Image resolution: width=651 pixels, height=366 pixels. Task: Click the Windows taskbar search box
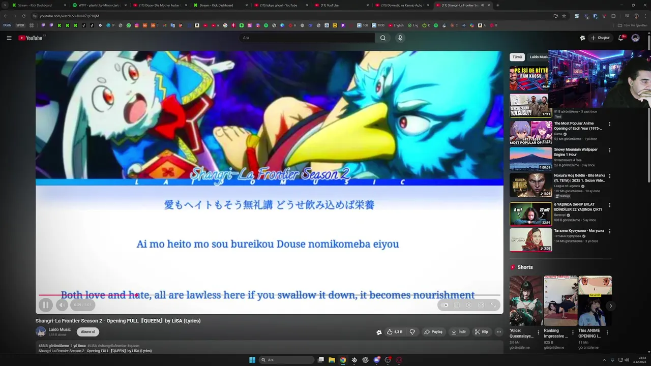point(287,360)
